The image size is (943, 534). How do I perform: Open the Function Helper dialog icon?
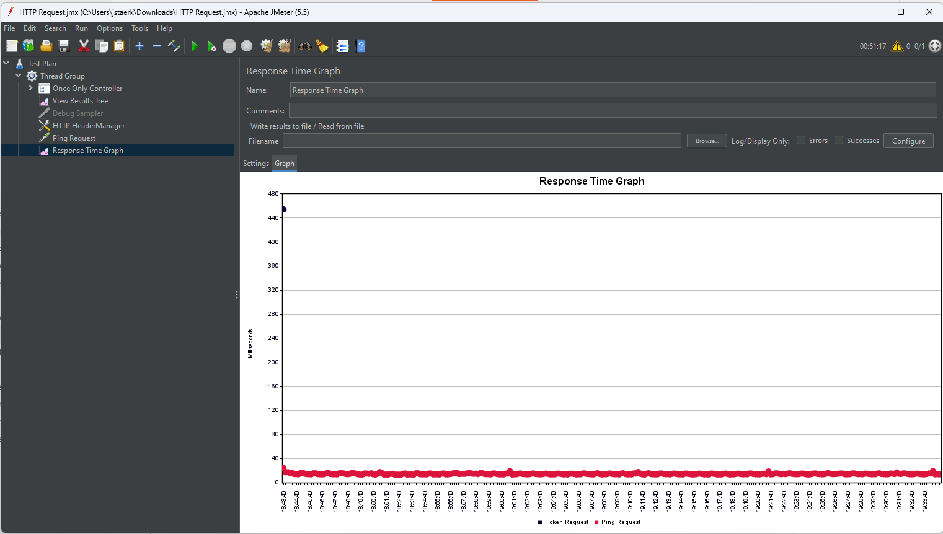click(x=342, y=46)
